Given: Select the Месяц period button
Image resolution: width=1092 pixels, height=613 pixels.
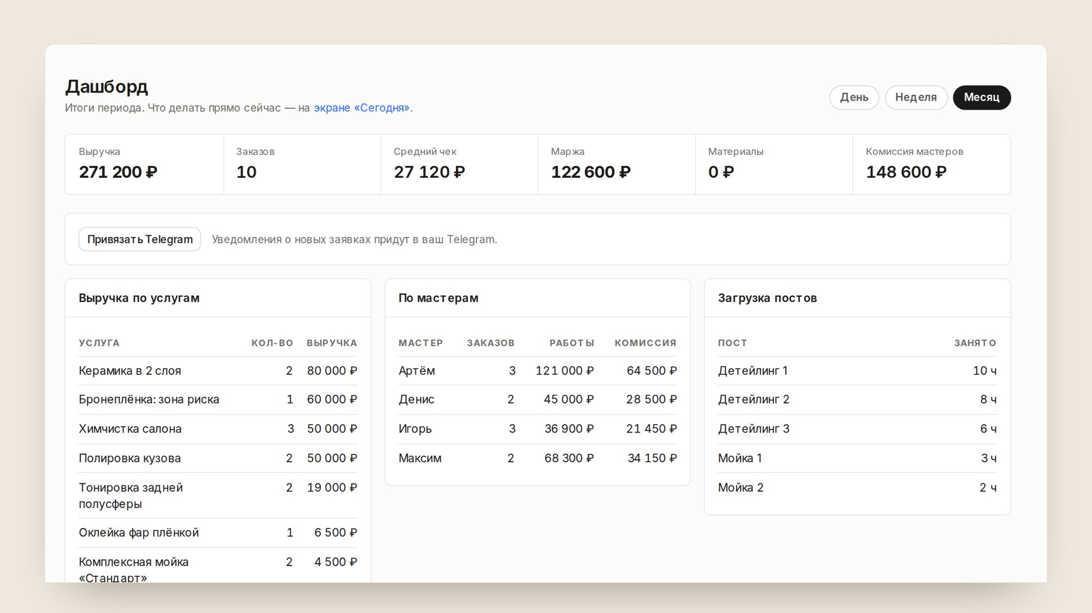Looking at the screenshot, I should pyautogui.click(x=982, y=98).
